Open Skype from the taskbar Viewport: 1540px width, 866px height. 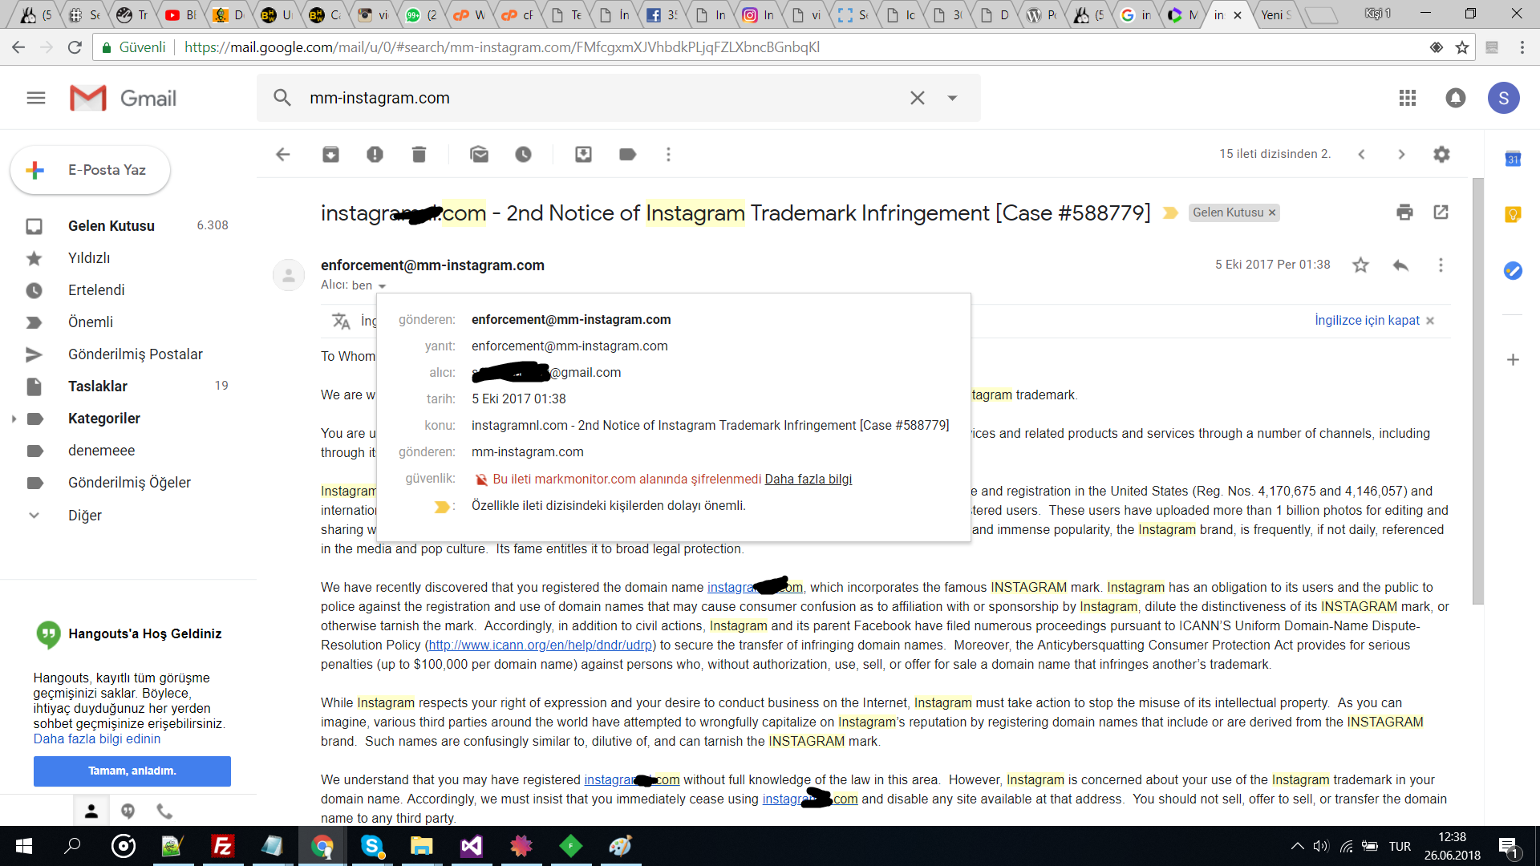(x=371, y=846)
